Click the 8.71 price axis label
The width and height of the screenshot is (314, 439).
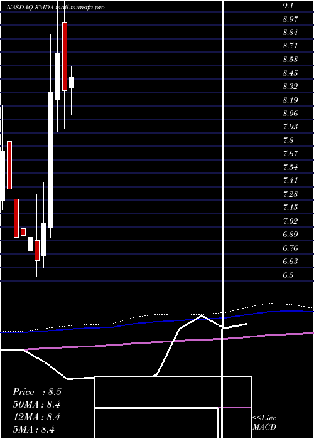[x=290, y=46]
